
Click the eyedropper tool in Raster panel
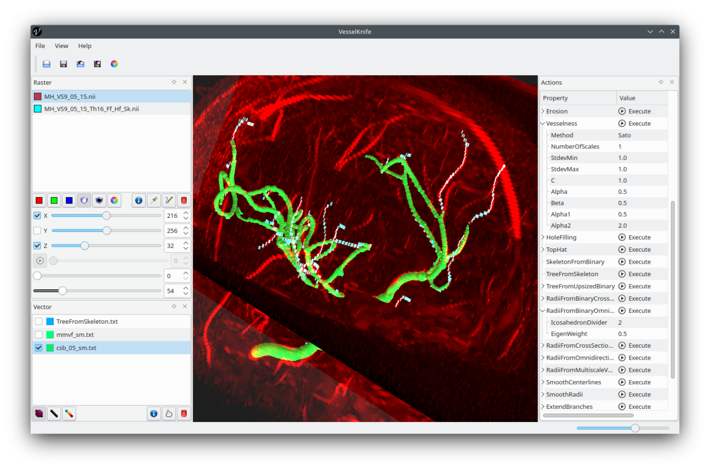(154, 200)
